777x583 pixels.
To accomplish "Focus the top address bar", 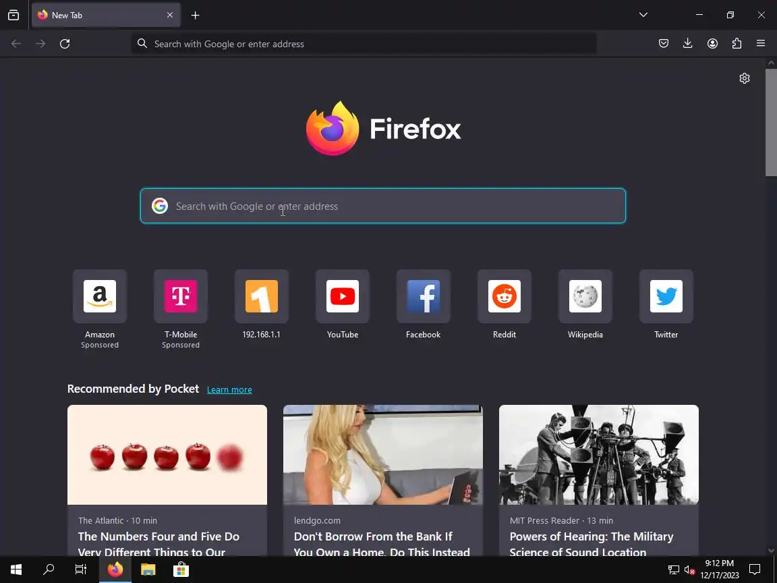I will coord(364,44).
